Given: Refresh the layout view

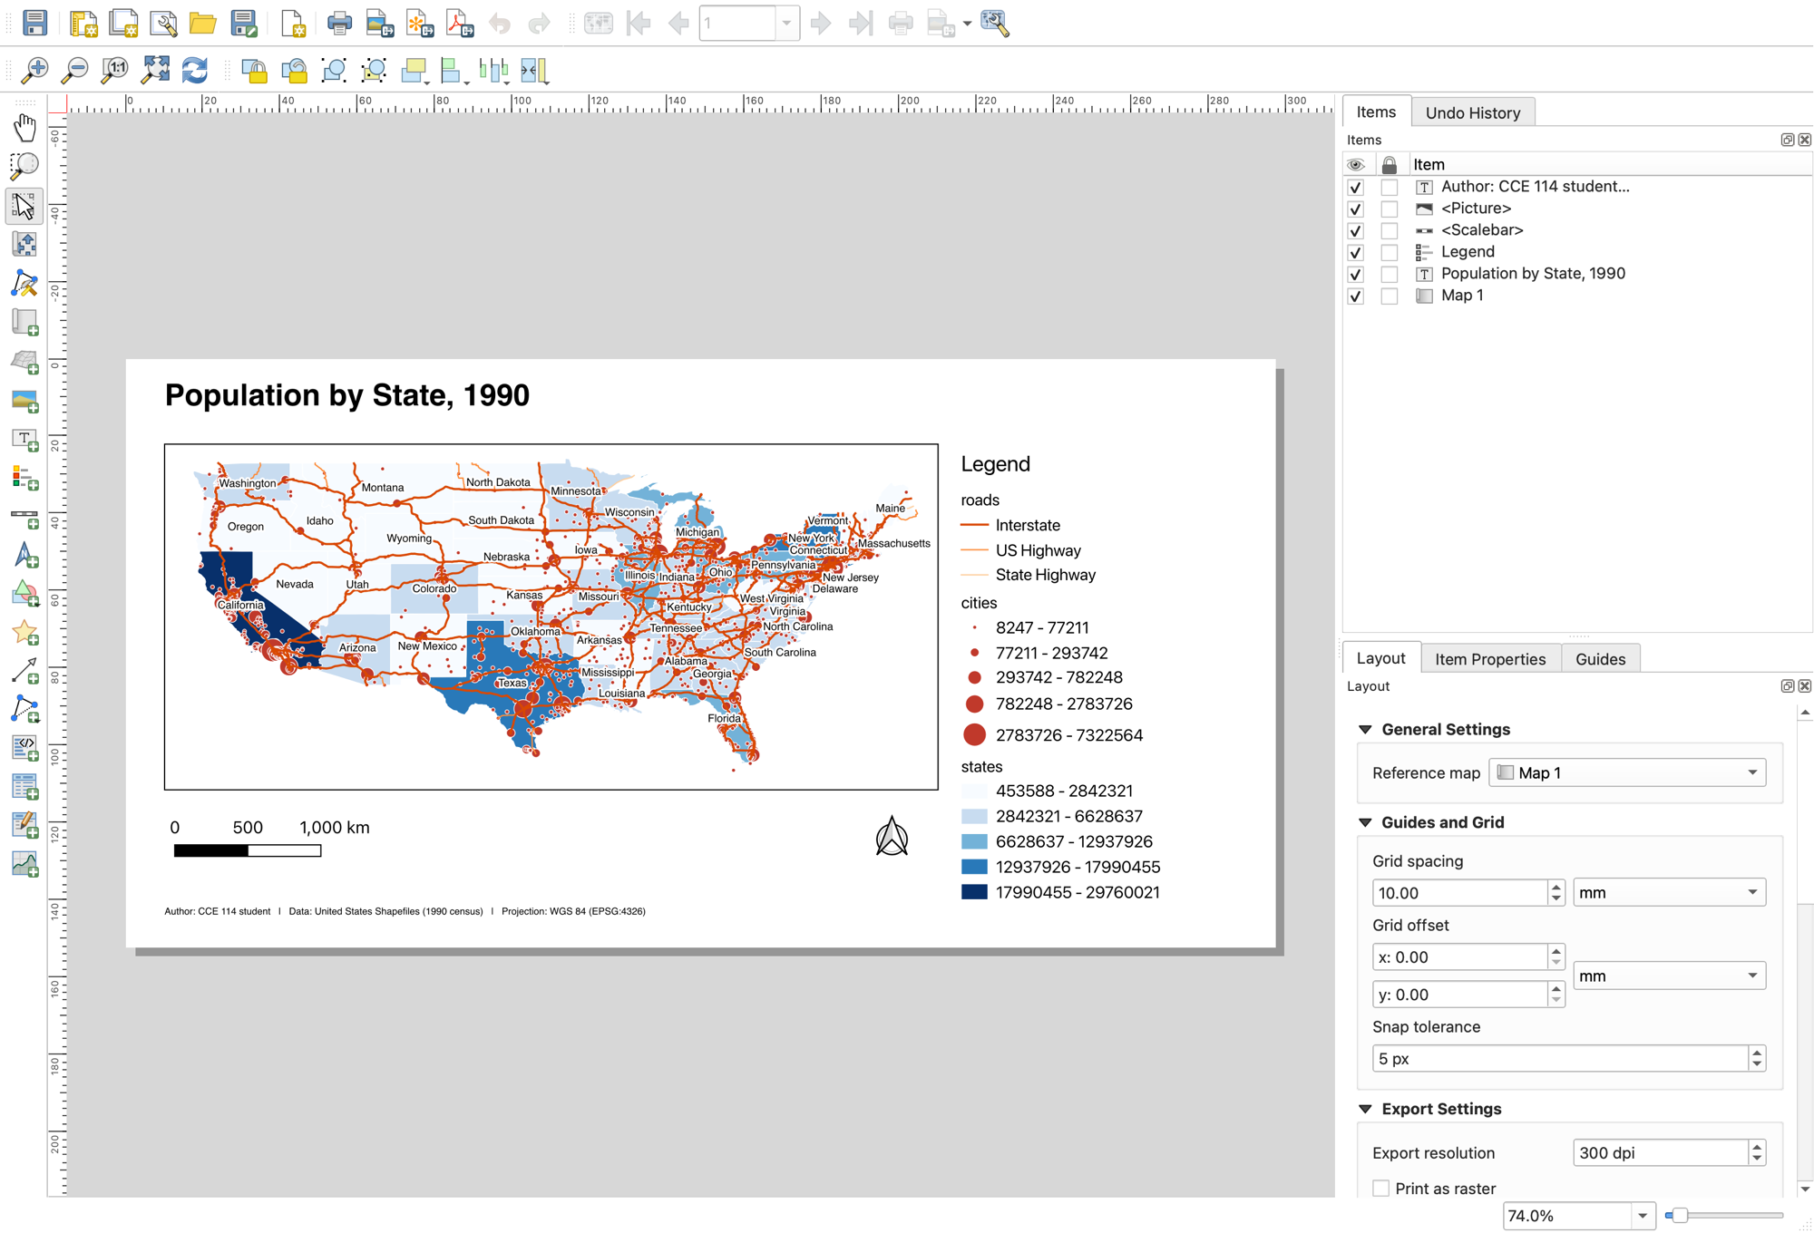Looking at the screenshot, I should tap(195, 70).
